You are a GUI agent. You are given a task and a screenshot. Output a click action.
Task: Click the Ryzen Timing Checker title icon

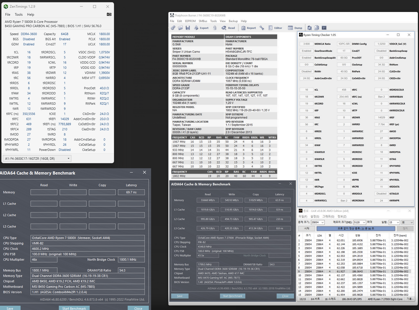[x=301, y=35]
